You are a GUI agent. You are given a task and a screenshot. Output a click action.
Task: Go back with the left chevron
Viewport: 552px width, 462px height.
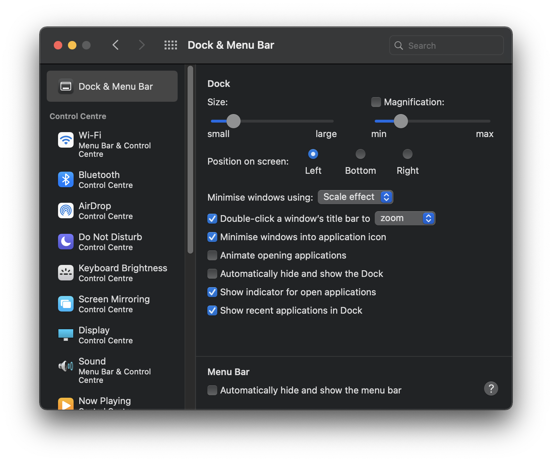(x=115, y=45)
